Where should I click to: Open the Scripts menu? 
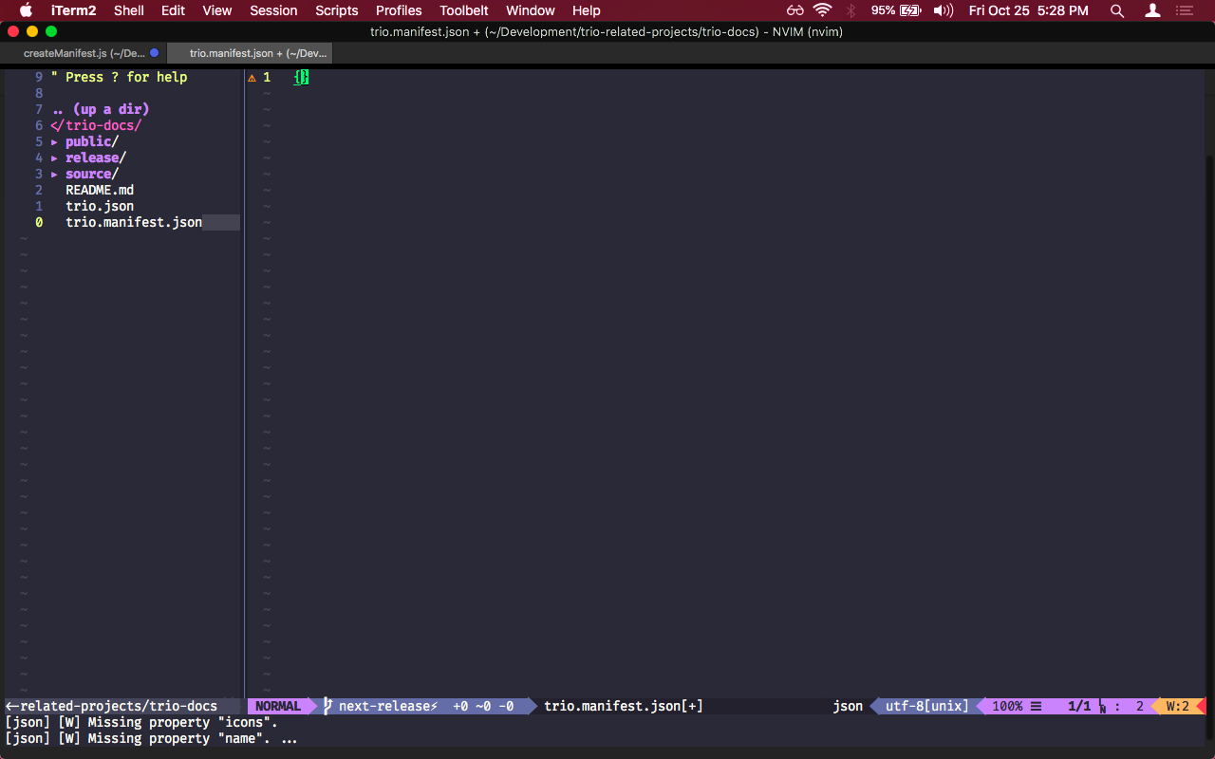(x=337, y=10)
